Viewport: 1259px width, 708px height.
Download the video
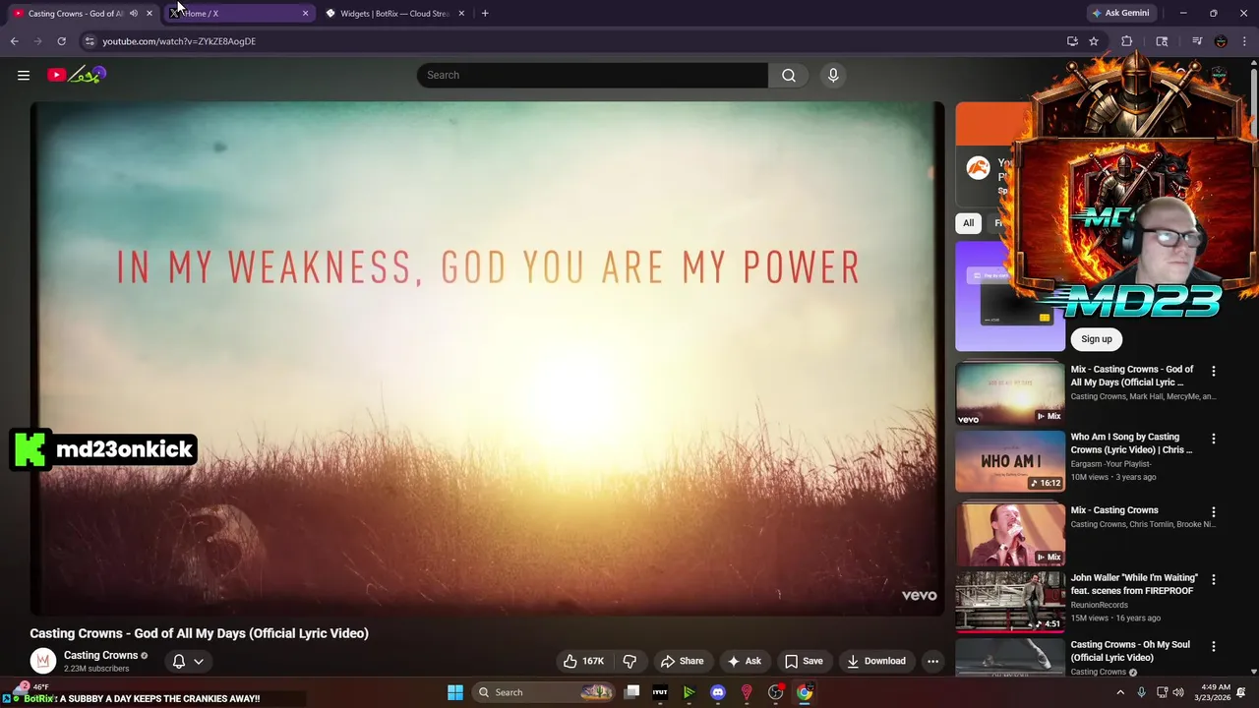(875, 661)
